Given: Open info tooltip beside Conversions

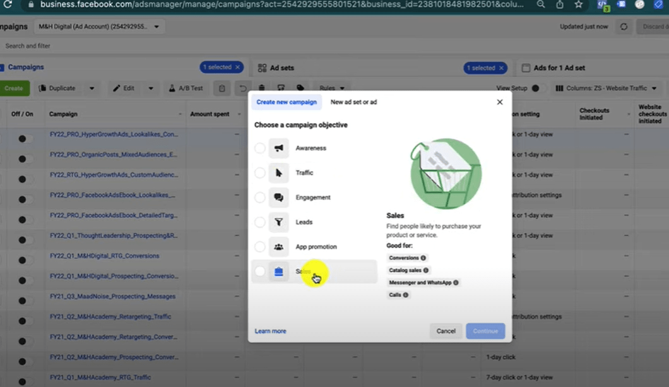Looking at the screenshot, I should tap(423, 258).
